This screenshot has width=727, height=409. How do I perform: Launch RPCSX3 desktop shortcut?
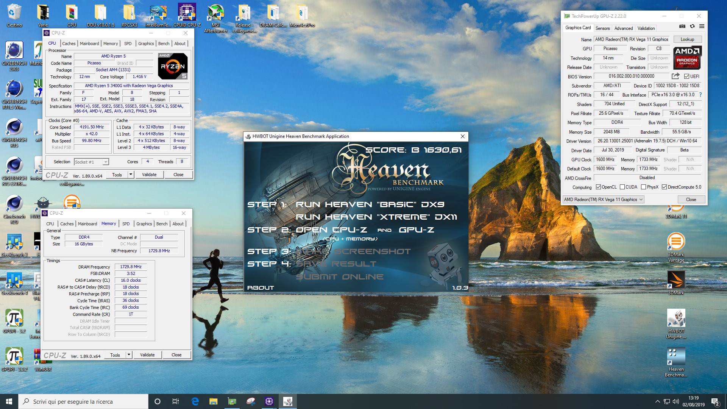(129, 15)
